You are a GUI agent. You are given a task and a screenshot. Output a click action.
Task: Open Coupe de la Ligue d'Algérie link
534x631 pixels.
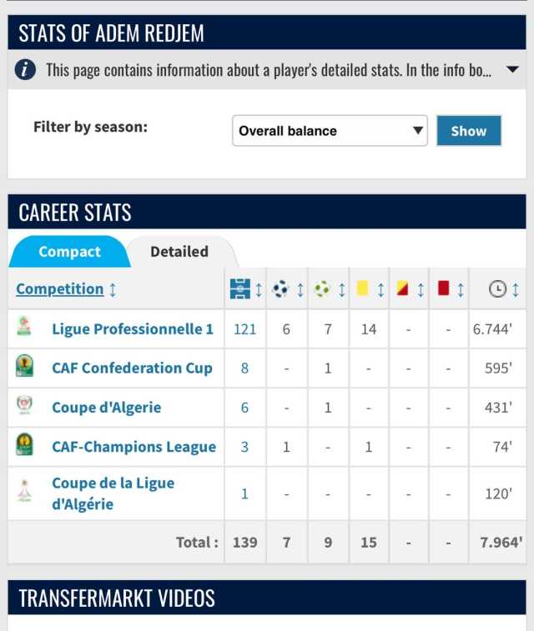(113, 493)
